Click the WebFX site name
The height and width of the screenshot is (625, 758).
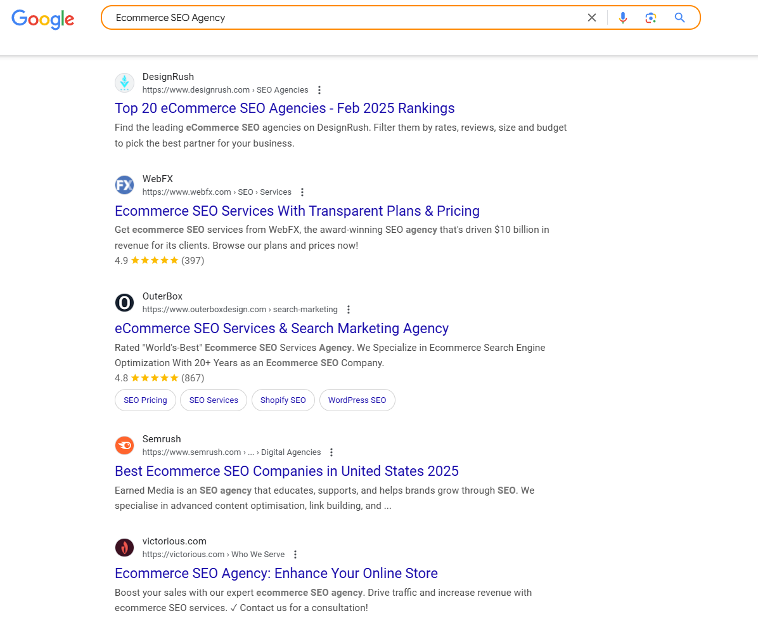(158, 179)
